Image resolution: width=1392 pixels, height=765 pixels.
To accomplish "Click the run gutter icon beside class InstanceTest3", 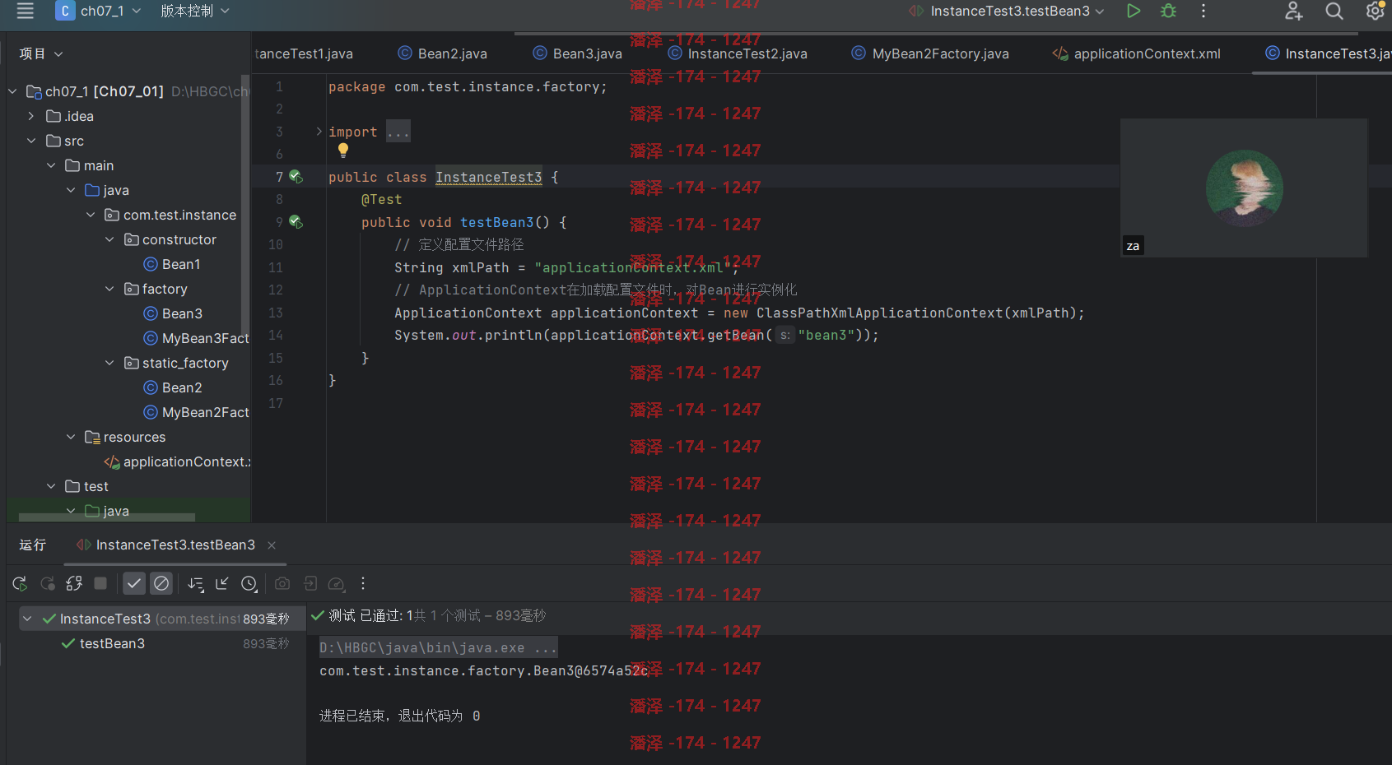I will point(296,177).
